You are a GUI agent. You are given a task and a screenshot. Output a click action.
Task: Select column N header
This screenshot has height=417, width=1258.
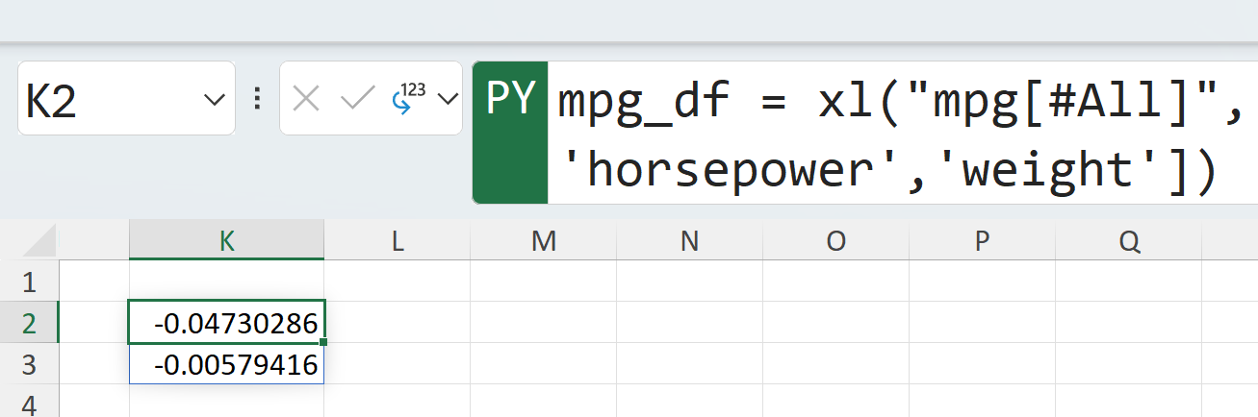coord(689,241)
